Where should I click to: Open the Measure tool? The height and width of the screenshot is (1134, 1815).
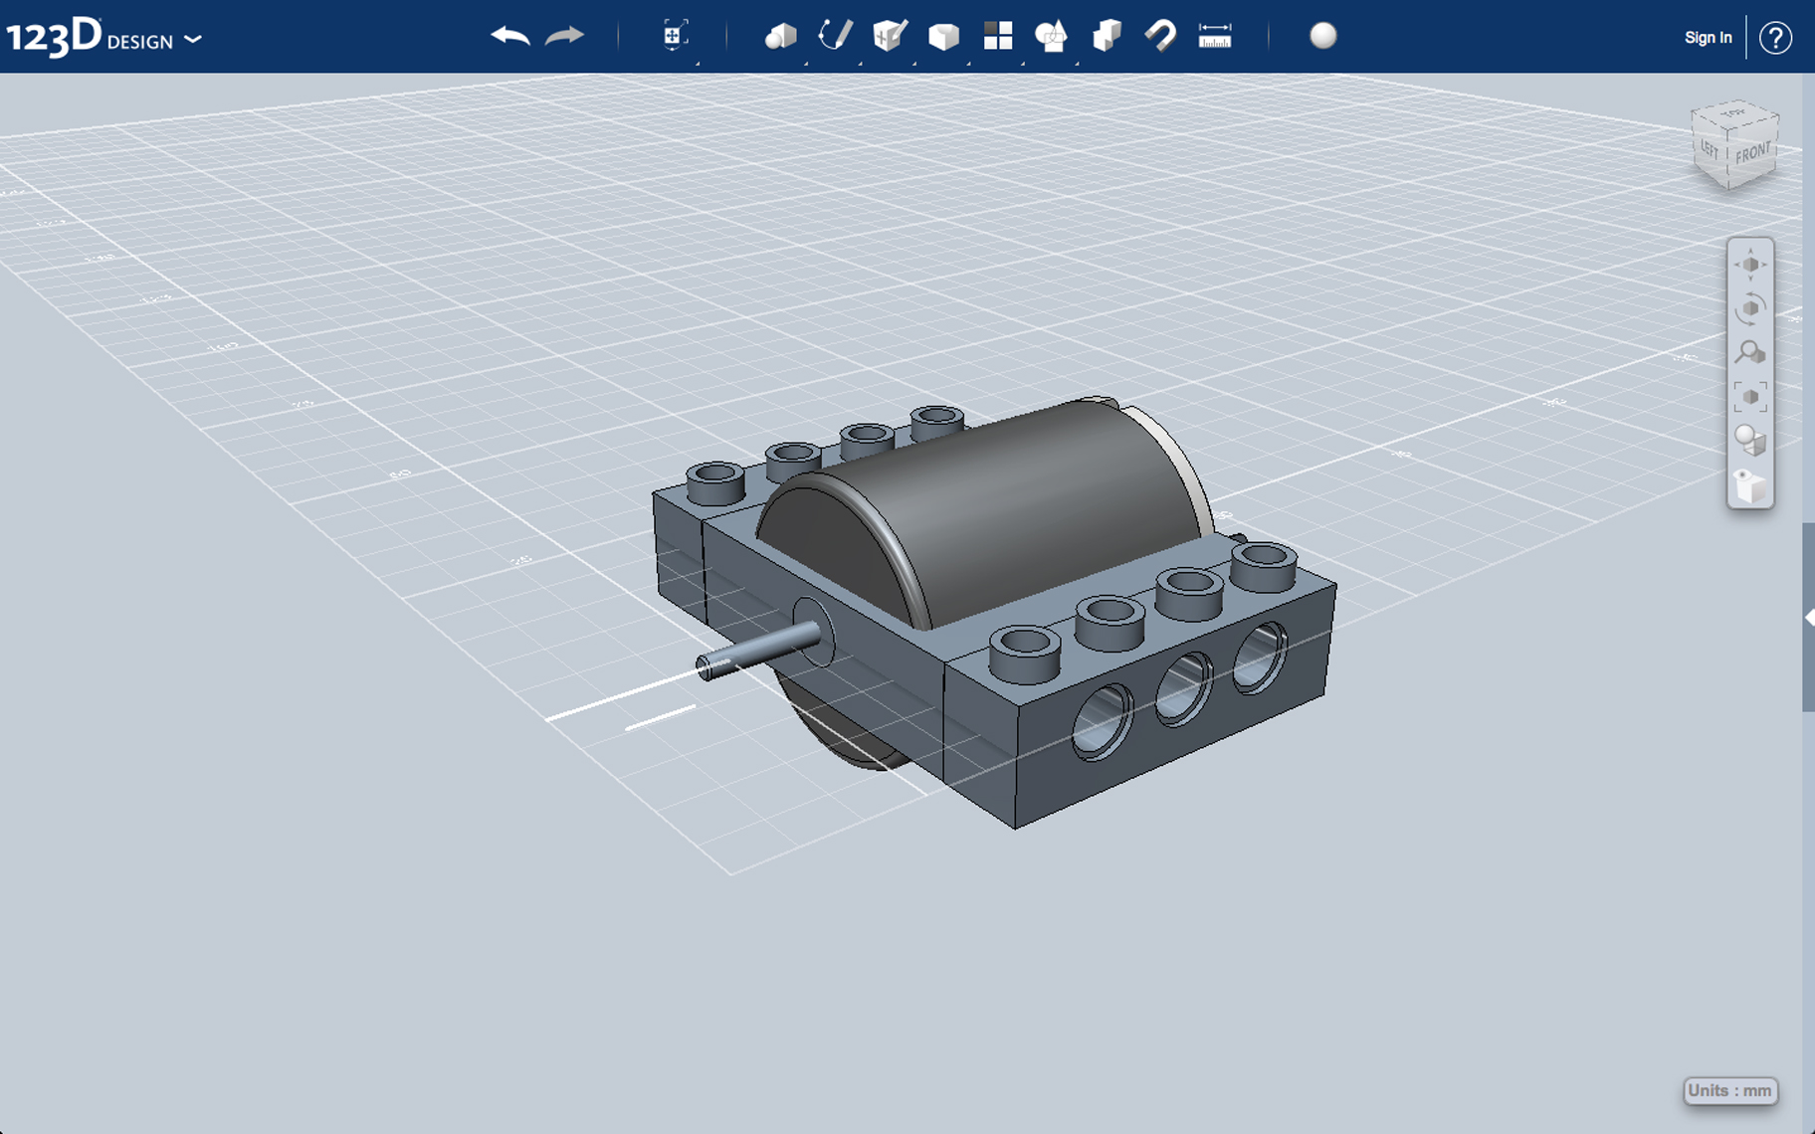point(1215,37)
